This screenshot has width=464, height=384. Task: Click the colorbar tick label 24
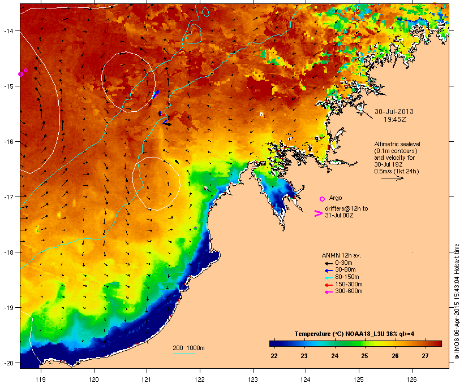(334, 356)
